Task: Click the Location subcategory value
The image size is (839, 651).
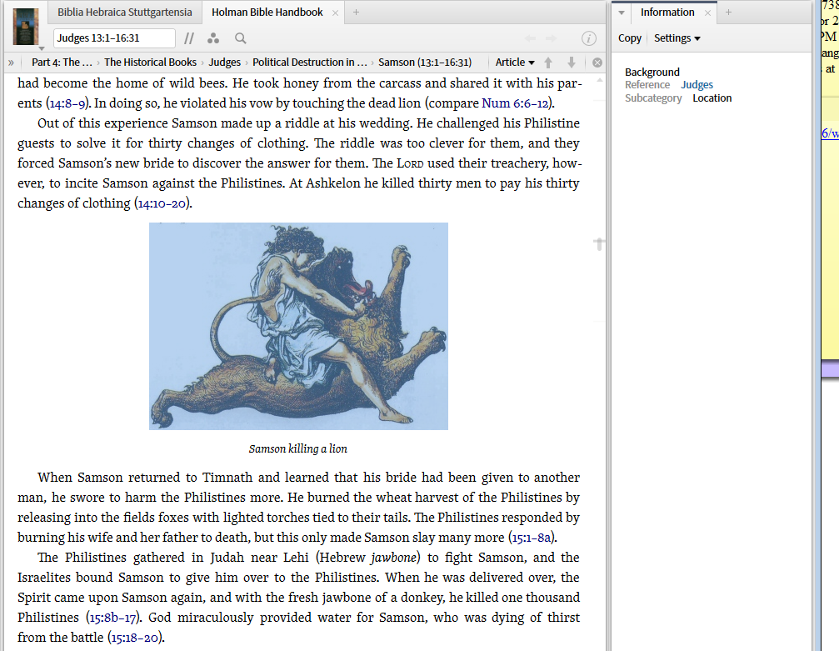Action: 712,98
